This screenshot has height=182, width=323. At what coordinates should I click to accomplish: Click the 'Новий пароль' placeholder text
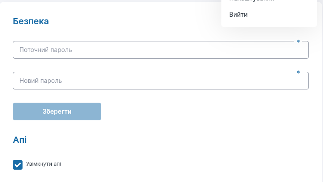pyautogui.click(x=41, y=81)
